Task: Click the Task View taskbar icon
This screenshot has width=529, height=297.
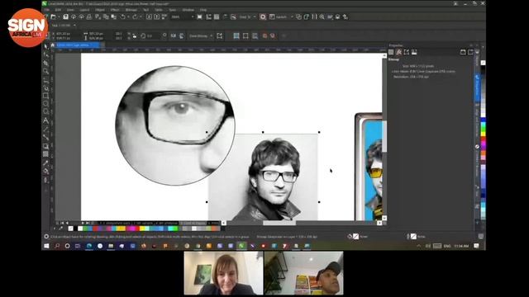Action: click(78, 246)
